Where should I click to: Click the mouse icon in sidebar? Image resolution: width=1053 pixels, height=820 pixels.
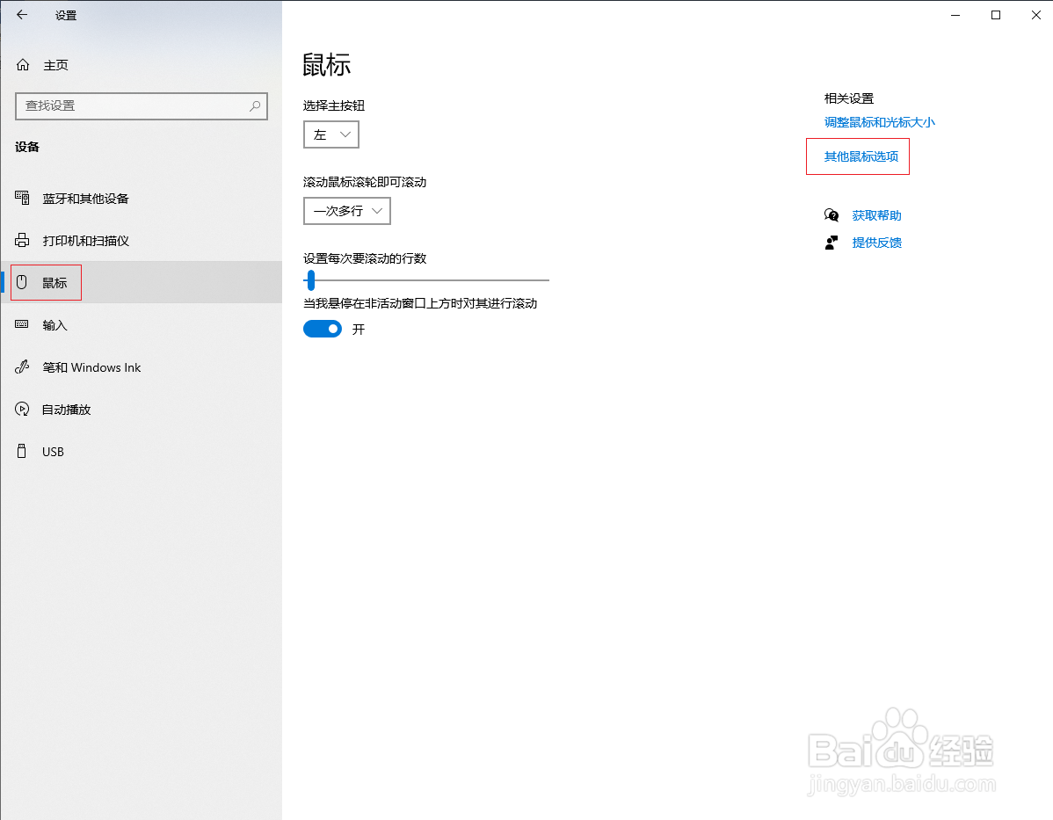(22, 282)
